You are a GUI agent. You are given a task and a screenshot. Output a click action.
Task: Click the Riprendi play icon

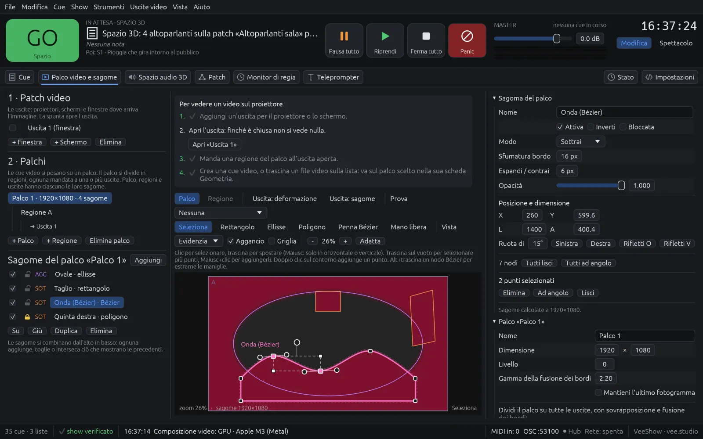(385, 36)
